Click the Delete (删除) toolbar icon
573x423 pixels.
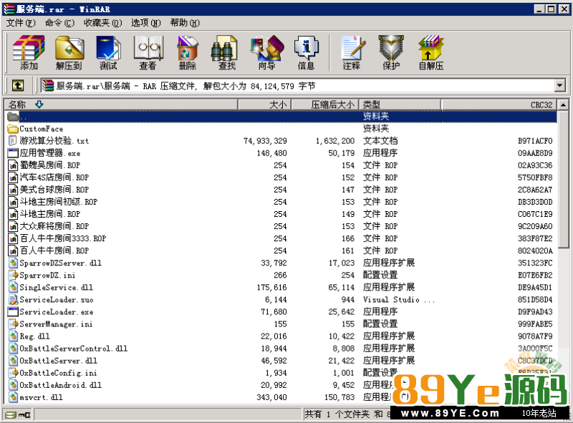[x=188, y=52]
